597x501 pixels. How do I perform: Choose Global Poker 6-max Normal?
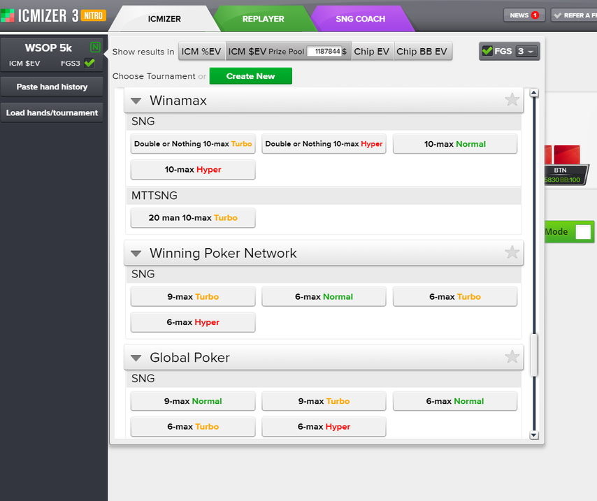[x=455, y=401]
